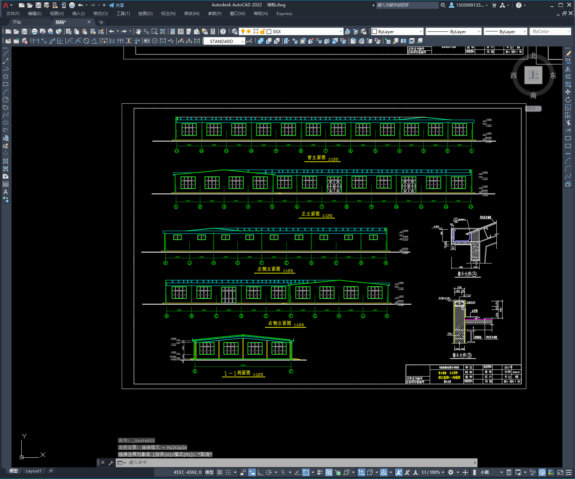Image resolution: width=575 pixels, height=479 pixels.
Task: Click the 模型 model space status button
Action: pos(209,472)
